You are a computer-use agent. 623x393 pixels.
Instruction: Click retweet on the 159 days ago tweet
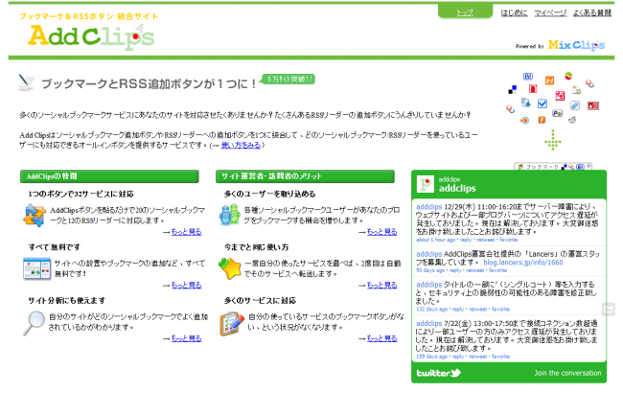point(477,357)
